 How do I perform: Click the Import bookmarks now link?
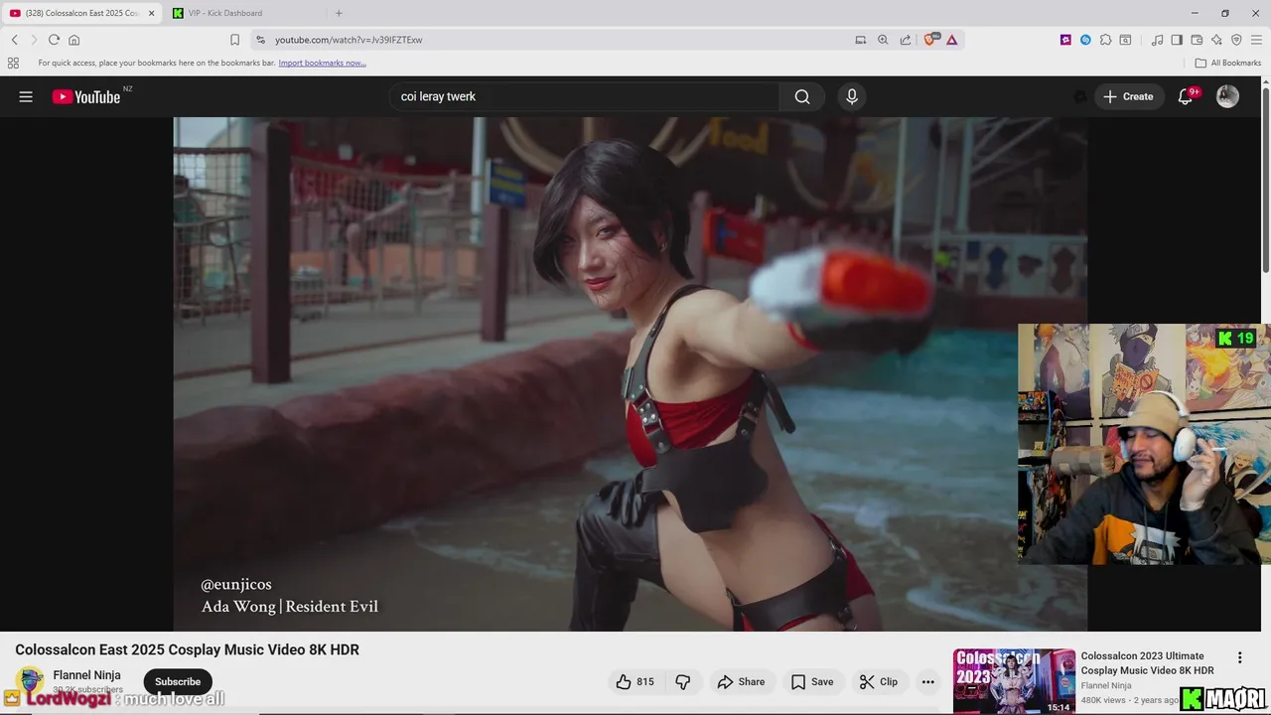click(x=322, y=63)
